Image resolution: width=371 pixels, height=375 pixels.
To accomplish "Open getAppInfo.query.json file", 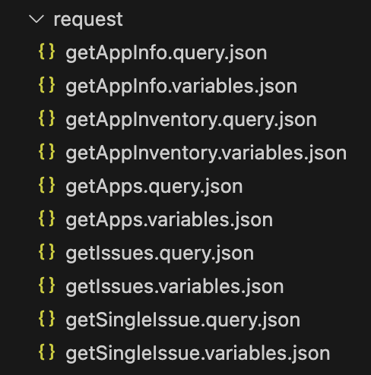I will [x=166, y=54].
